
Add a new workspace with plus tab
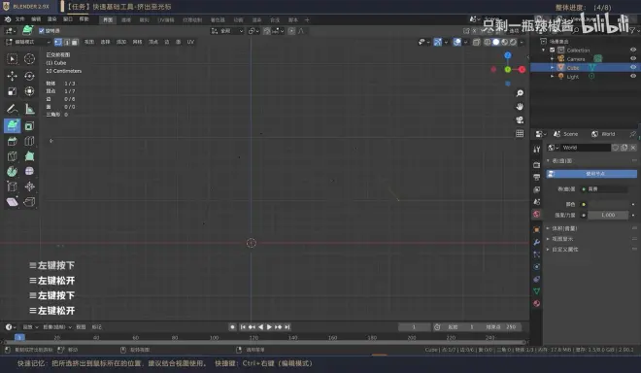[x=307, y=20]
